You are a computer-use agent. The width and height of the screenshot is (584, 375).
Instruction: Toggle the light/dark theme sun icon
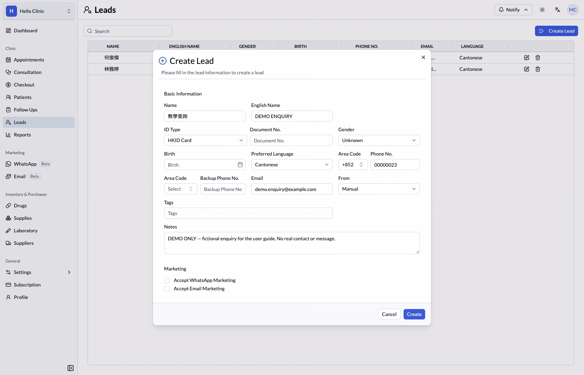coord(542,10)
